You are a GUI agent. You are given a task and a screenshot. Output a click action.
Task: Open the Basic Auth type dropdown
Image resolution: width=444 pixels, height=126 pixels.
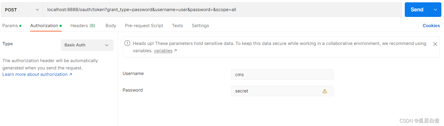click(x=87, y=45)
